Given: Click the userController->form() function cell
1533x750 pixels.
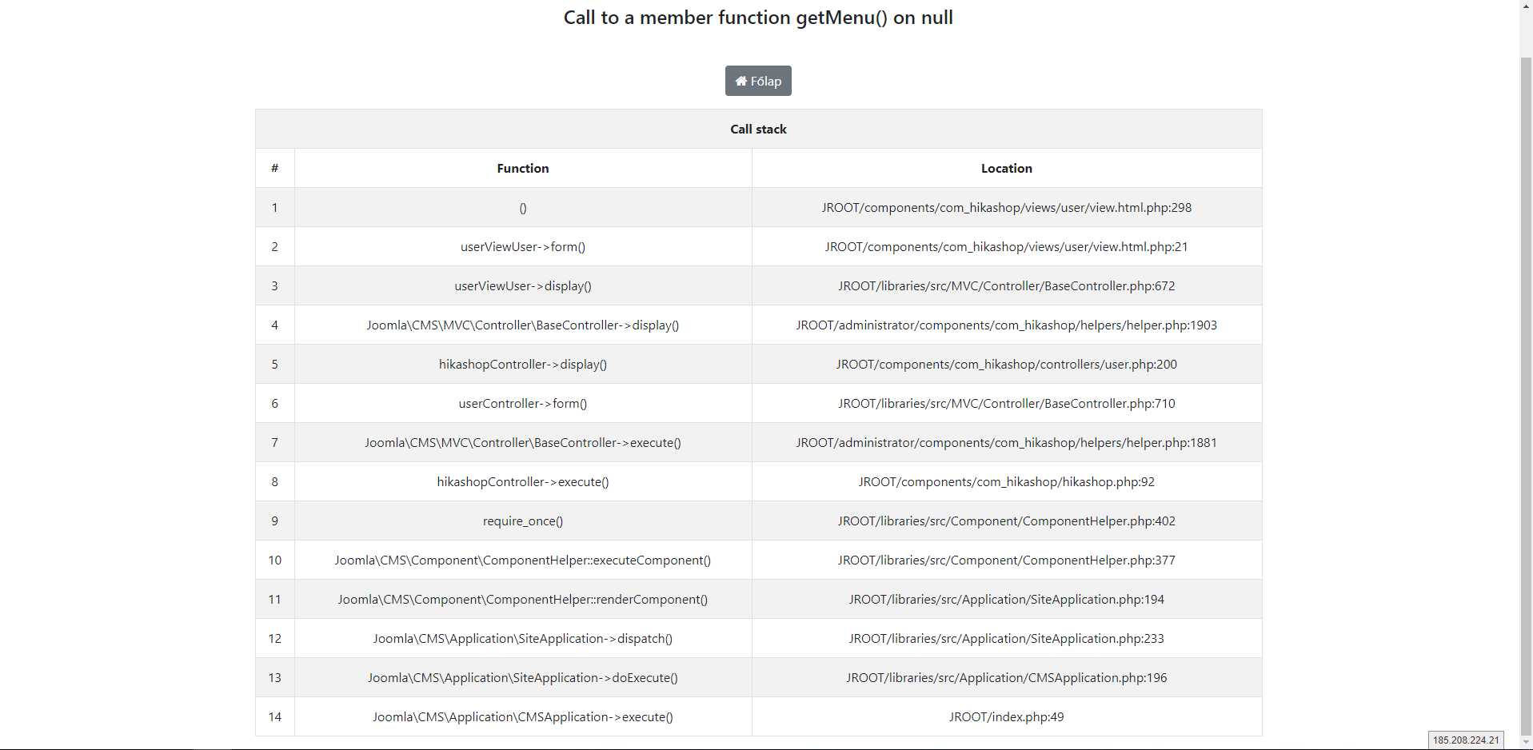Looking at the screenshot, I should [522, 403].
